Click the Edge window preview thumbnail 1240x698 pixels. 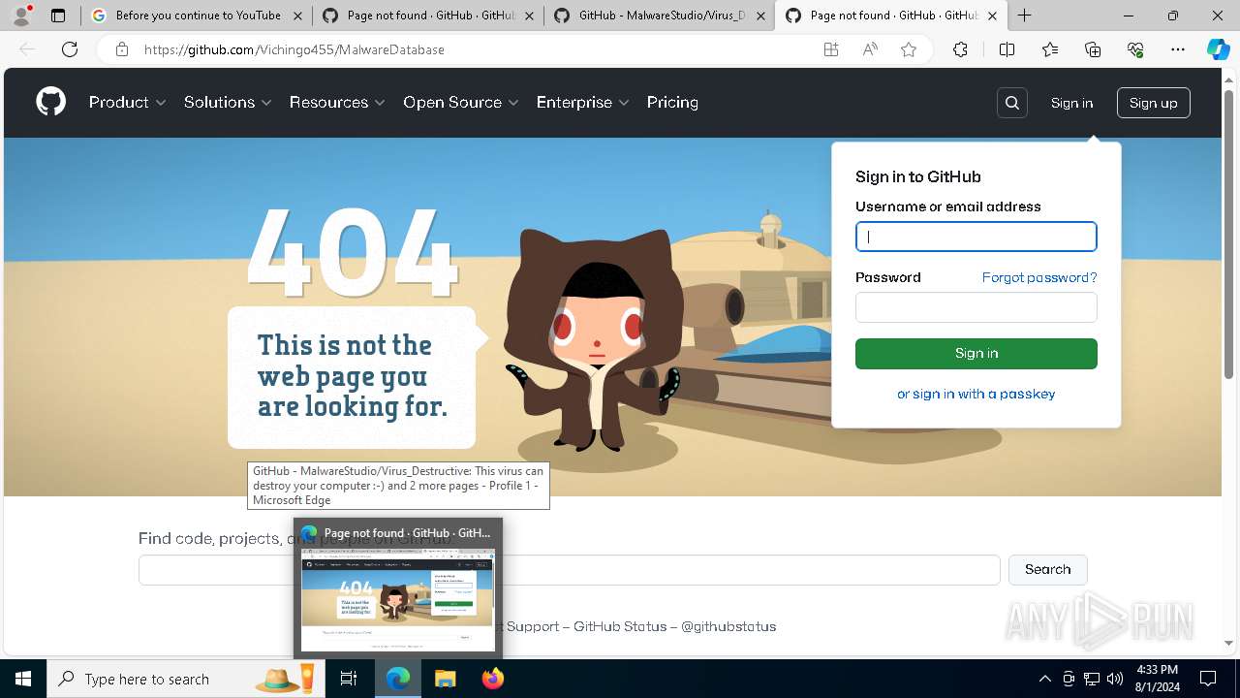click(x=398, y=601)
